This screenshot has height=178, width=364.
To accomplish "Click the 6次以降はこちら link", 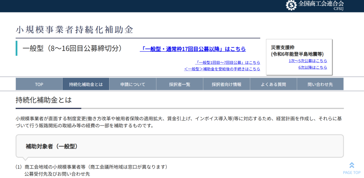I will [x=312, y=67].
